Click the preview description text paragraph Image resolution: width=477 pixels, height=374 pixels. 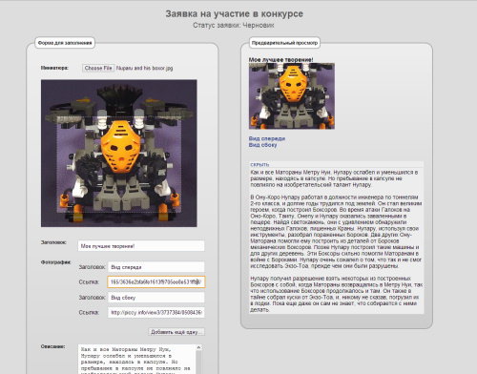click(x=336, y=240)
